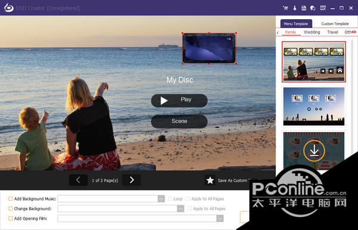Click the Scene button in the menu preview

[179, 121]
